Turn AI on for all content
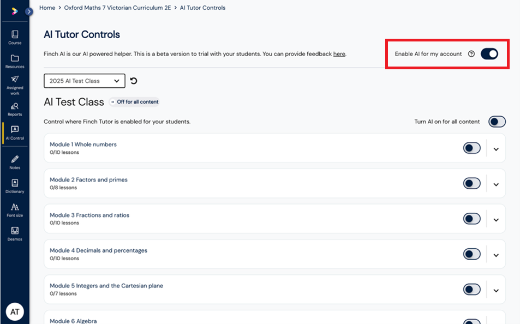The width and height of the screenshot is (520, 324). click(x=497, y=122)
